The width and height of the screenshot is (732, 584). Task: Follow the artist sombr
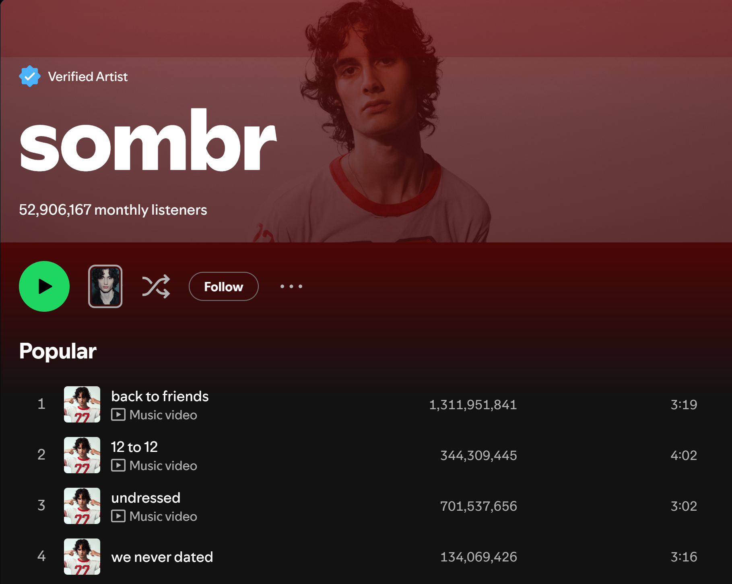[224, 286]
